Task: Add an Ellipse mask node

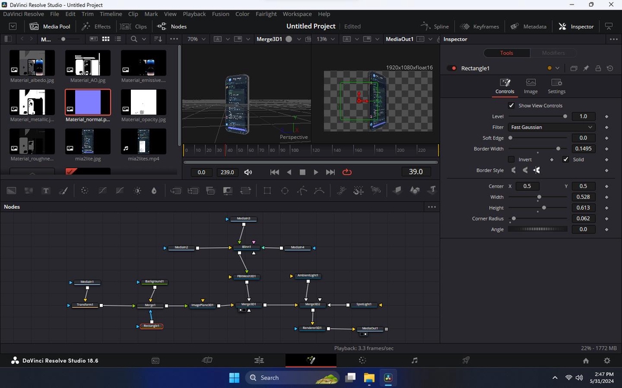Action: [285, 190]
